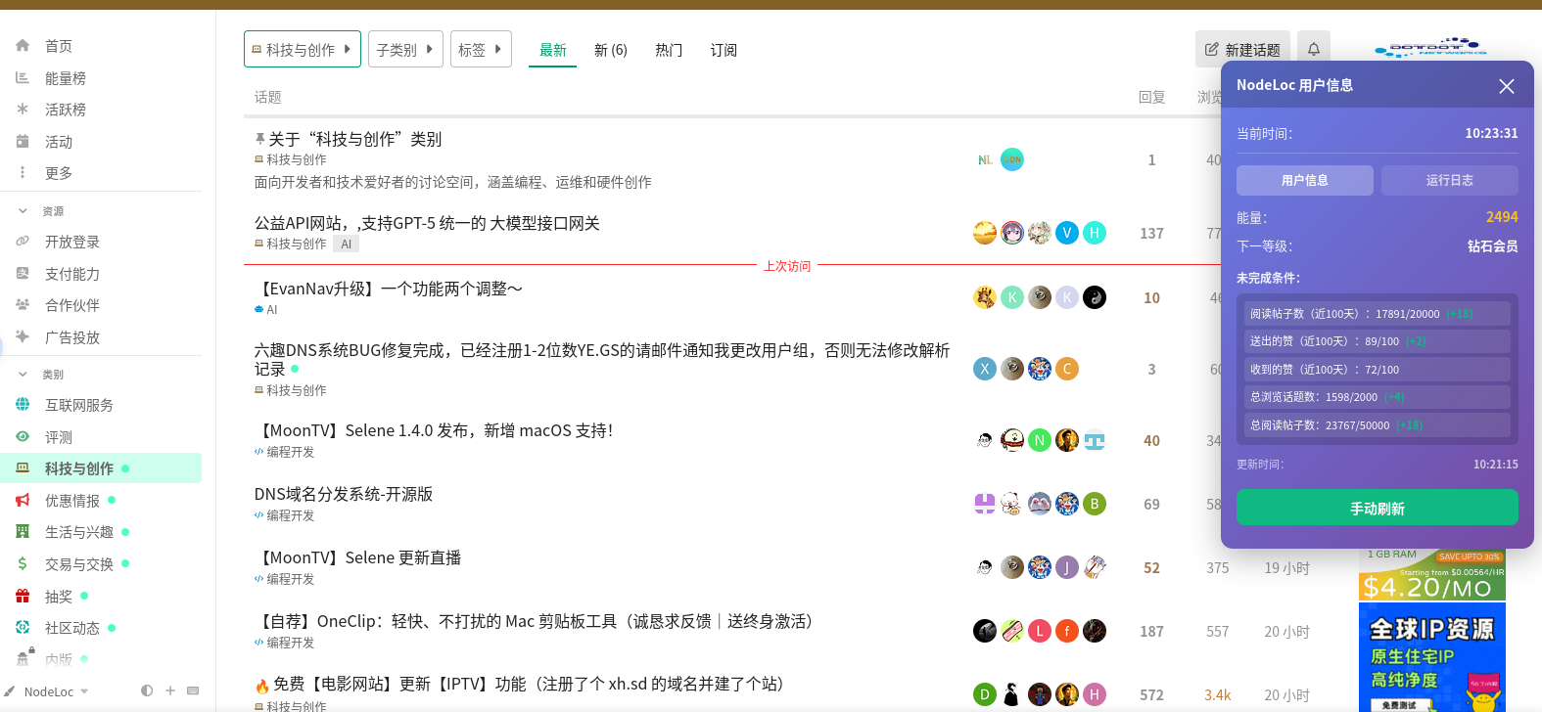Click the 抽奖 gift icon

pyautogui.click(x=23, y=597)
